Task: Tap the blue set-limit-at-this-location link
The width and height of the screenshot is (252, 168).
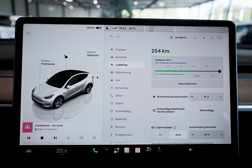Action: click(170, 63)
